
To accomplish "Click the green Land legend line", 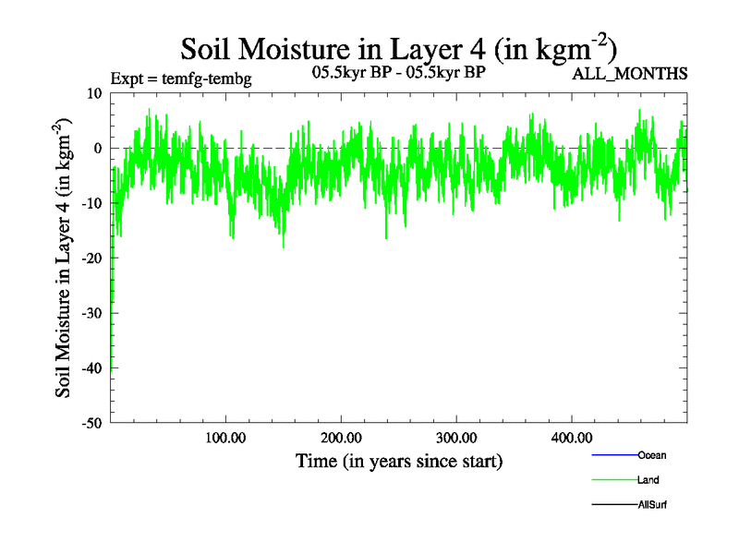I will coord(613,480).
